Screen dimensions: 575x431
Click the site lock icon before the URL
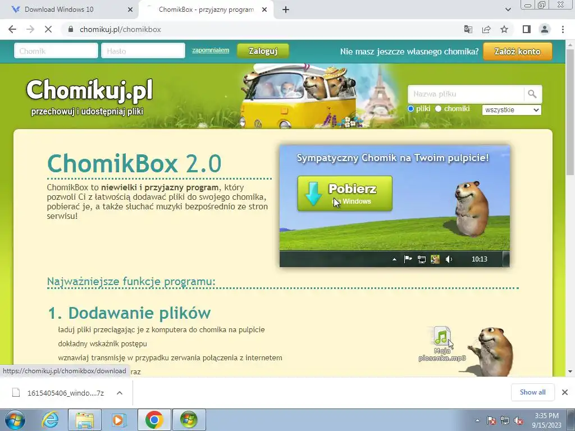(71, 29)
